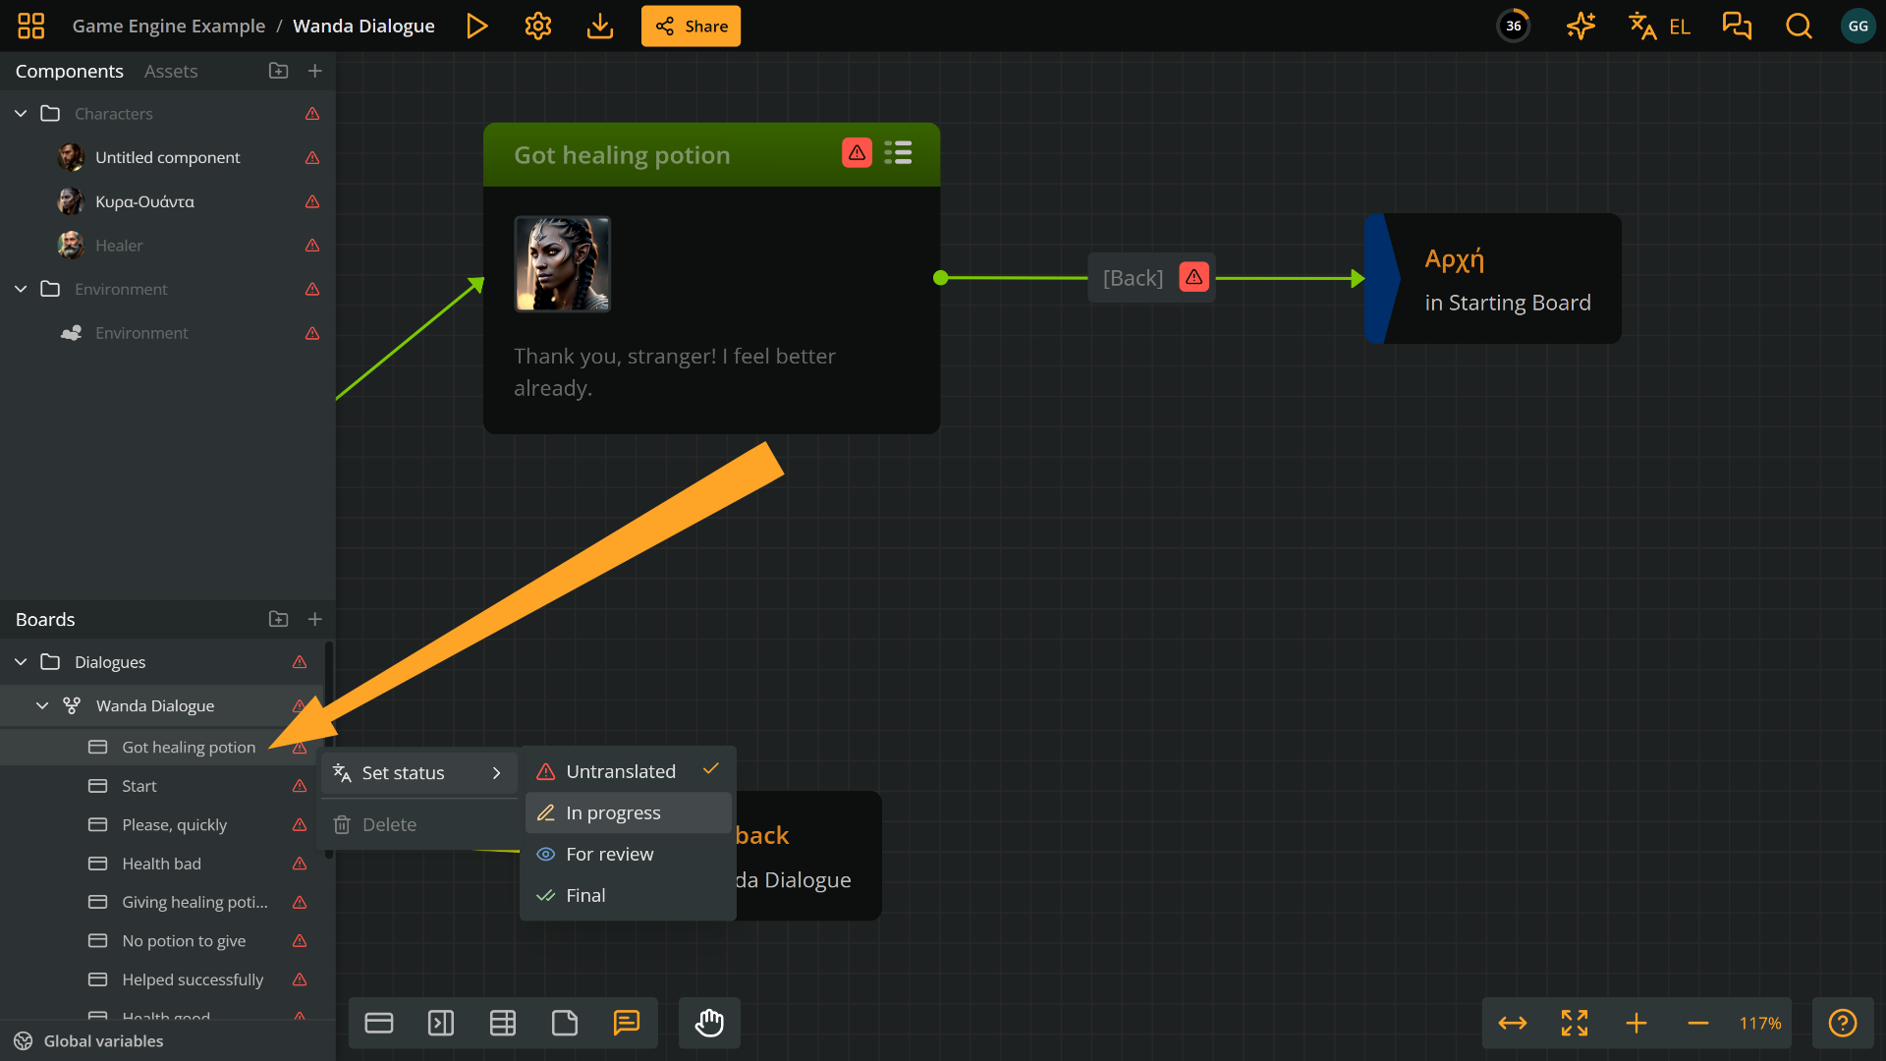
Task: Click the search magnifier icon
Action: point(1799,27)
